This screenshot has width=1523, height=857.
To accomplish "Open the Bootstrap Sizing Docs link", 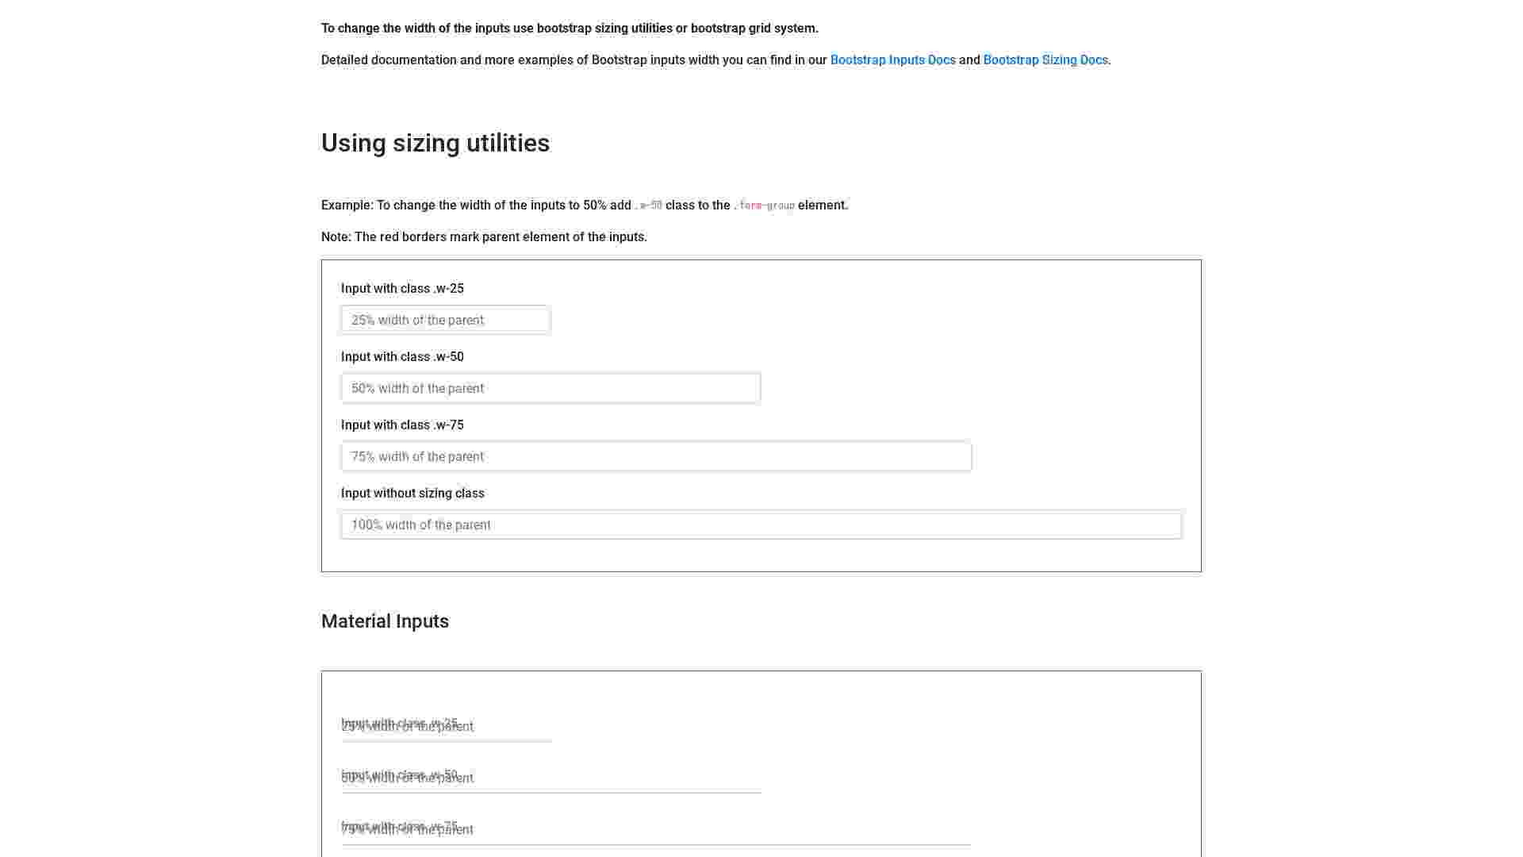I will (1045, 60).
